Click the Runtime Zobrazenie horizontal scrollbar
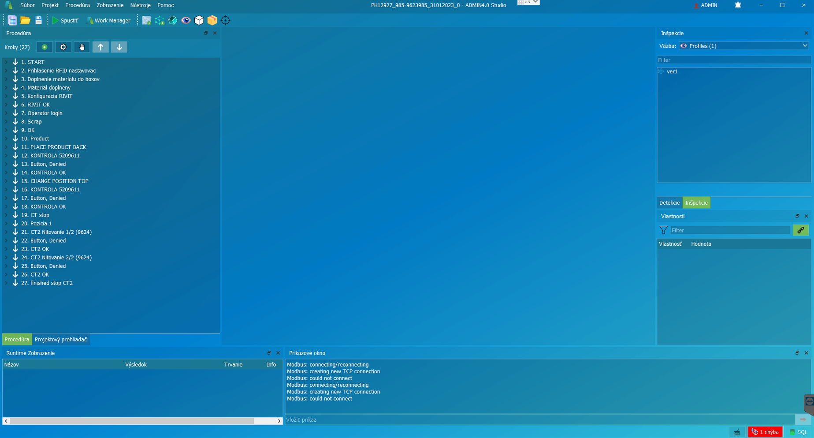This screenshot has height=438, width=814. [x=142, y=421]
